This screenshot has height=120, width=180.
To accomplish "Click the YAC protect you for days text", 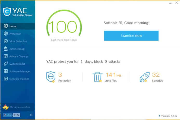I will pos(83,62).
